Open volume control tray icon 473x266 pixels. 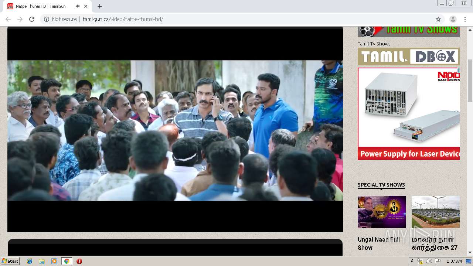[429, 261]
